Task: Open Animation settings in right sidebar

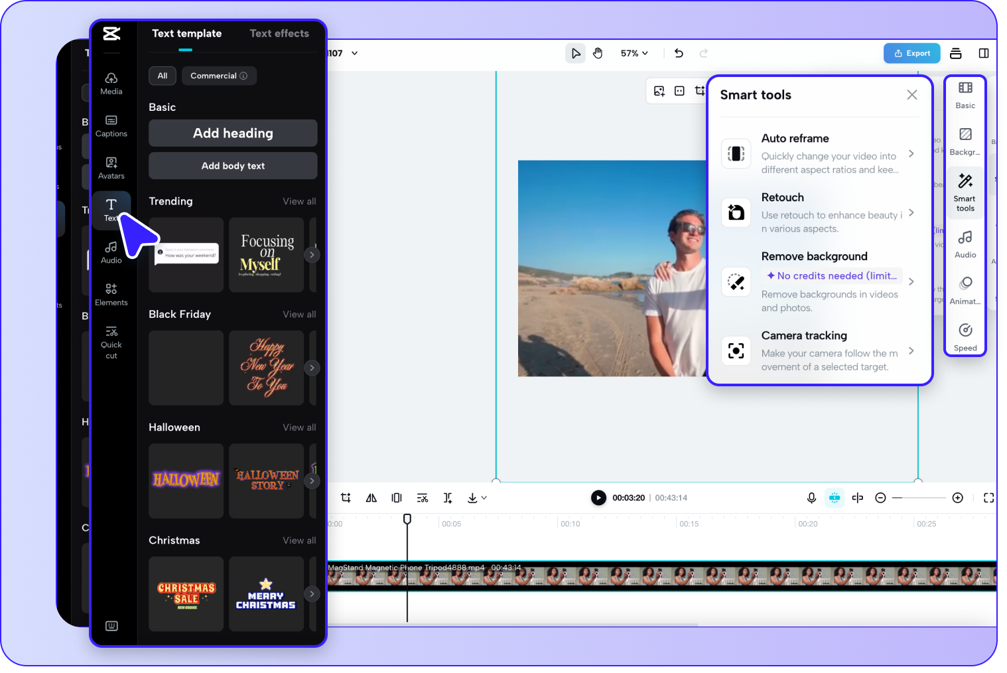Action: 965,291
